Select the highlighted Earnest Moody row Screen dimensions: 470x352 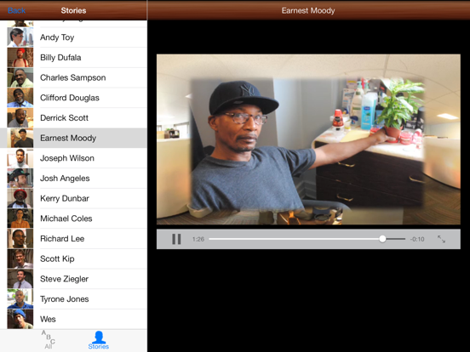tap(73, 138)
